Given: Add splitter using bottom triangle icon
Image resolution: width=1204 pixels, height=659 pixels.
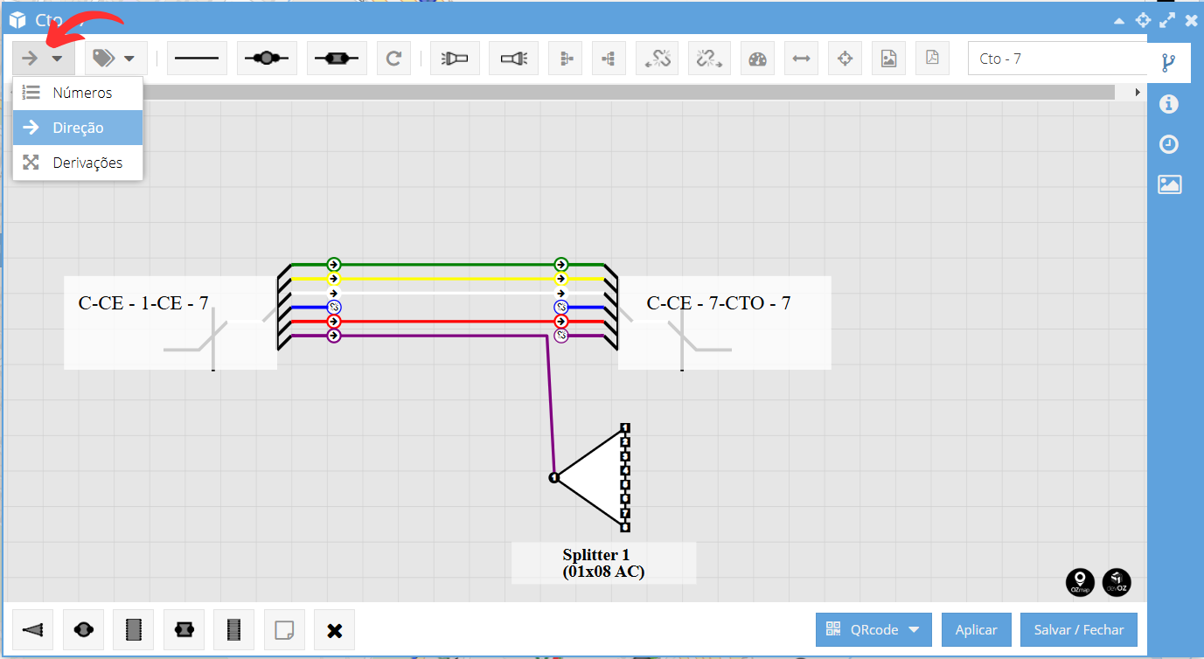Looking at the screenshot, I should coord(35,629).
